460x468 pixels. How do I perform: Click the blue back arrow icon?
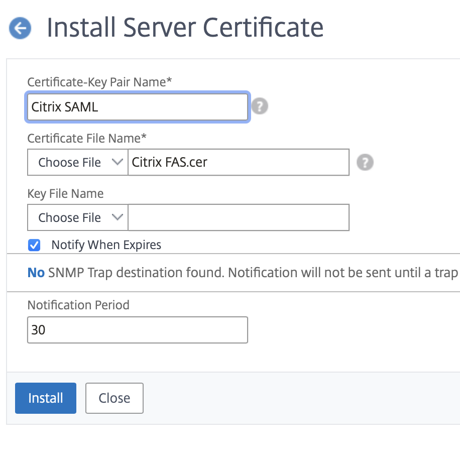pos(20,28)
